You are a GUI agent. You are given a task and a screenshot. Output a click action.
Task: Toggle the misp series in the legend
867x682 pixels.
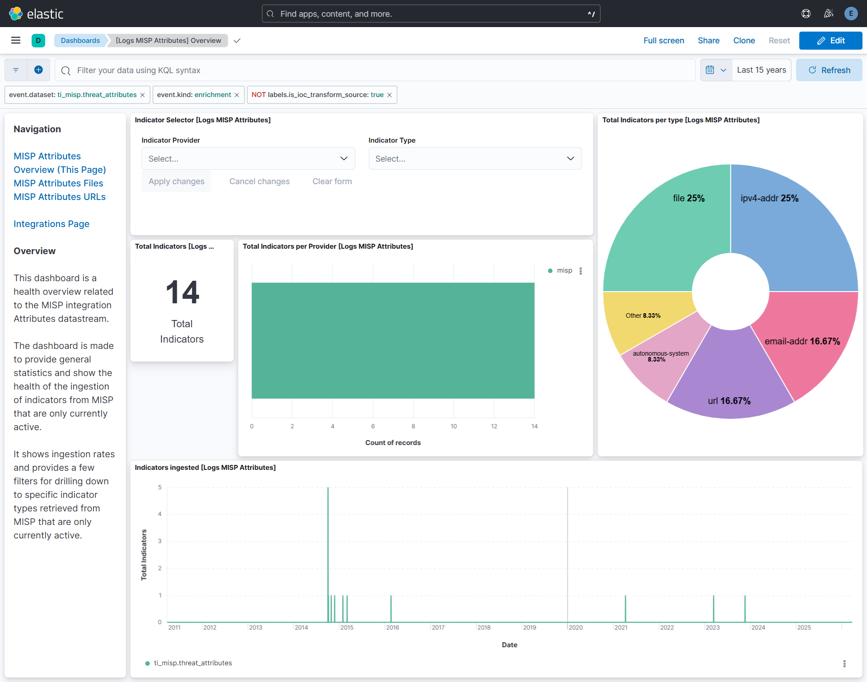(x=564, y=270)
